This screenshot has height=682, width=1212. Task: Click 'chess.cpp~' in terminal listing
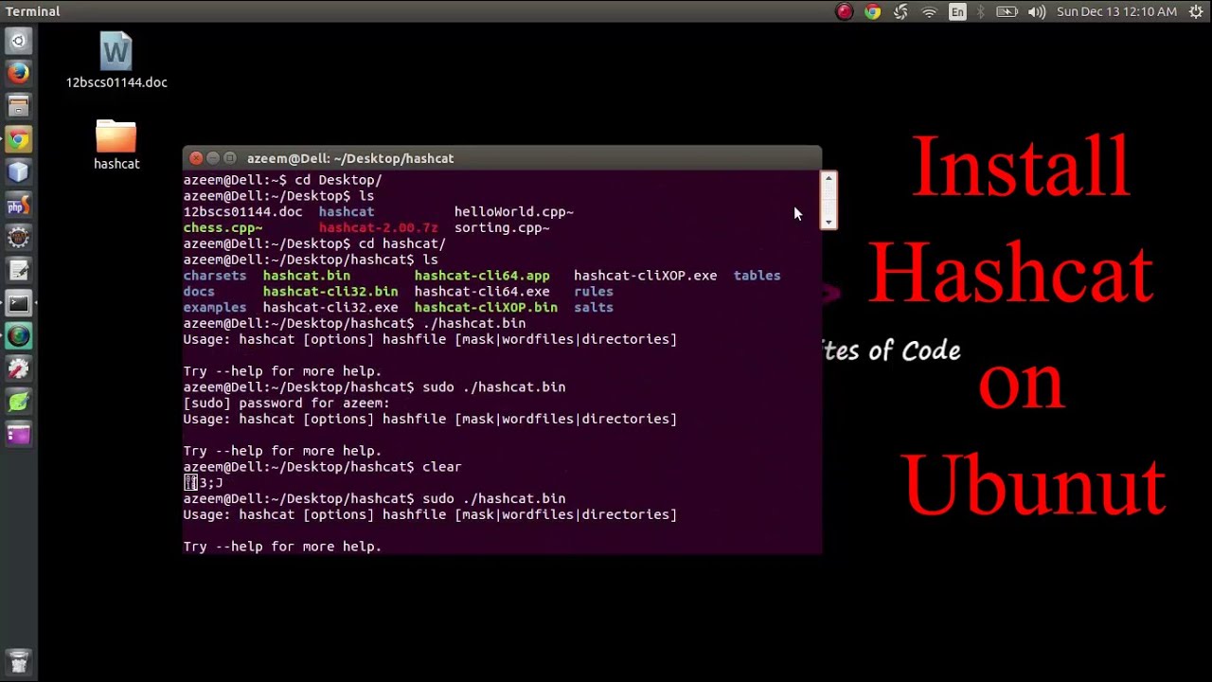223,228
